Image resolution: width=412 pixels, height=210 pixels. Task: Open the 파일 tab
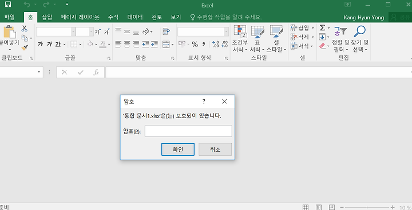pyautogui.click(x=10, y=17)
